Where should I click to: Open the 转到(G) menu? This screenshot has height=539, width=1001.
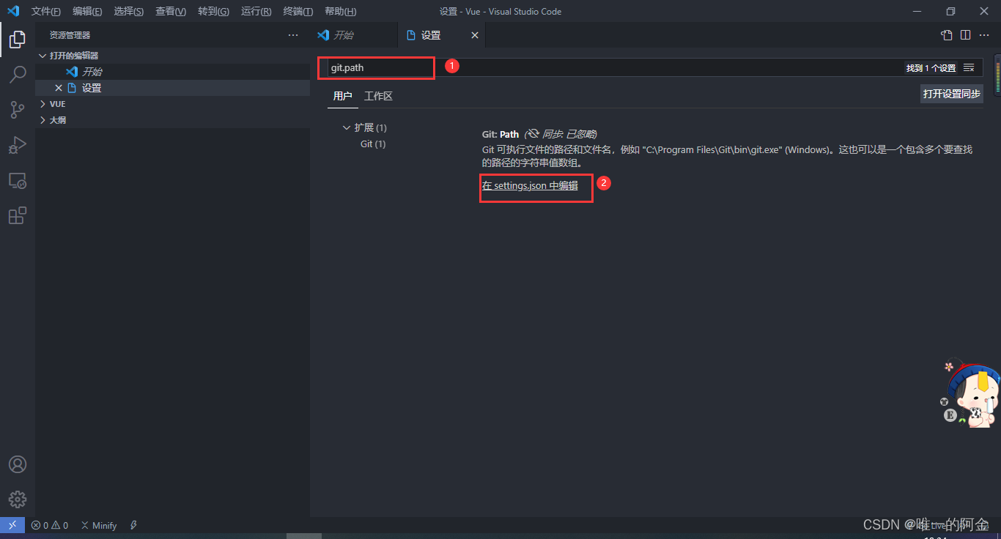[x=213, y=11]
